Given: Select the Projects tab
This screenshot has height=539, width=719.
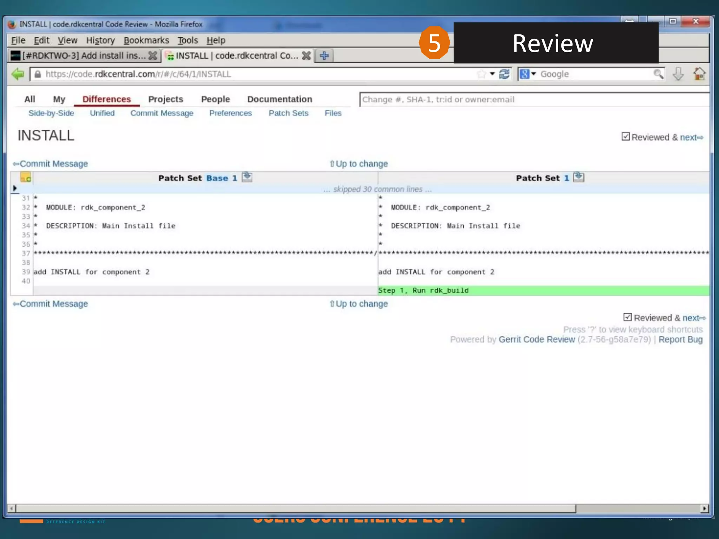Looking at the screenshot, I should (x=165, y=99).
